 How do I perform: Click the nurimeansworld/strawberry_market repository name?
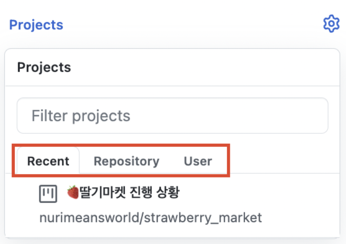pyautogui.click(x=151, y=218)
